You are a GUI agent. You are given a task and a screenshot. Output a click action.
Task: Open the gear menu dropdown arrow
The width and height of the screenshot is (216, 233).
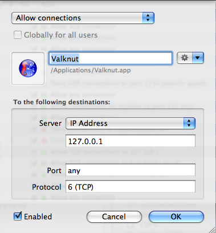click(x=198, y=58)
